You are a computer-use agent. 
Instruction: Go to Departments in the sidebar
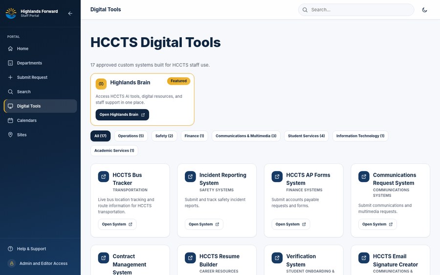pos(41,63)
